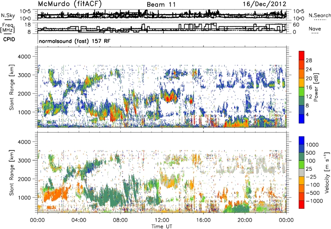Click the '500' Velocity colorbar tick value
The height and width of the screenshot is (229, 331).
(311, 153)
